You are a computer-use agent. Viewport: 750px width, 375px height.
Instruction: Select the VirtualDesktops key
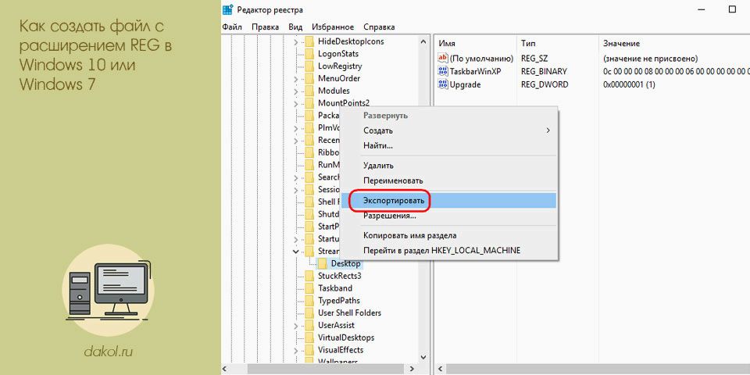pyautogui.click(x=346, y=337)
